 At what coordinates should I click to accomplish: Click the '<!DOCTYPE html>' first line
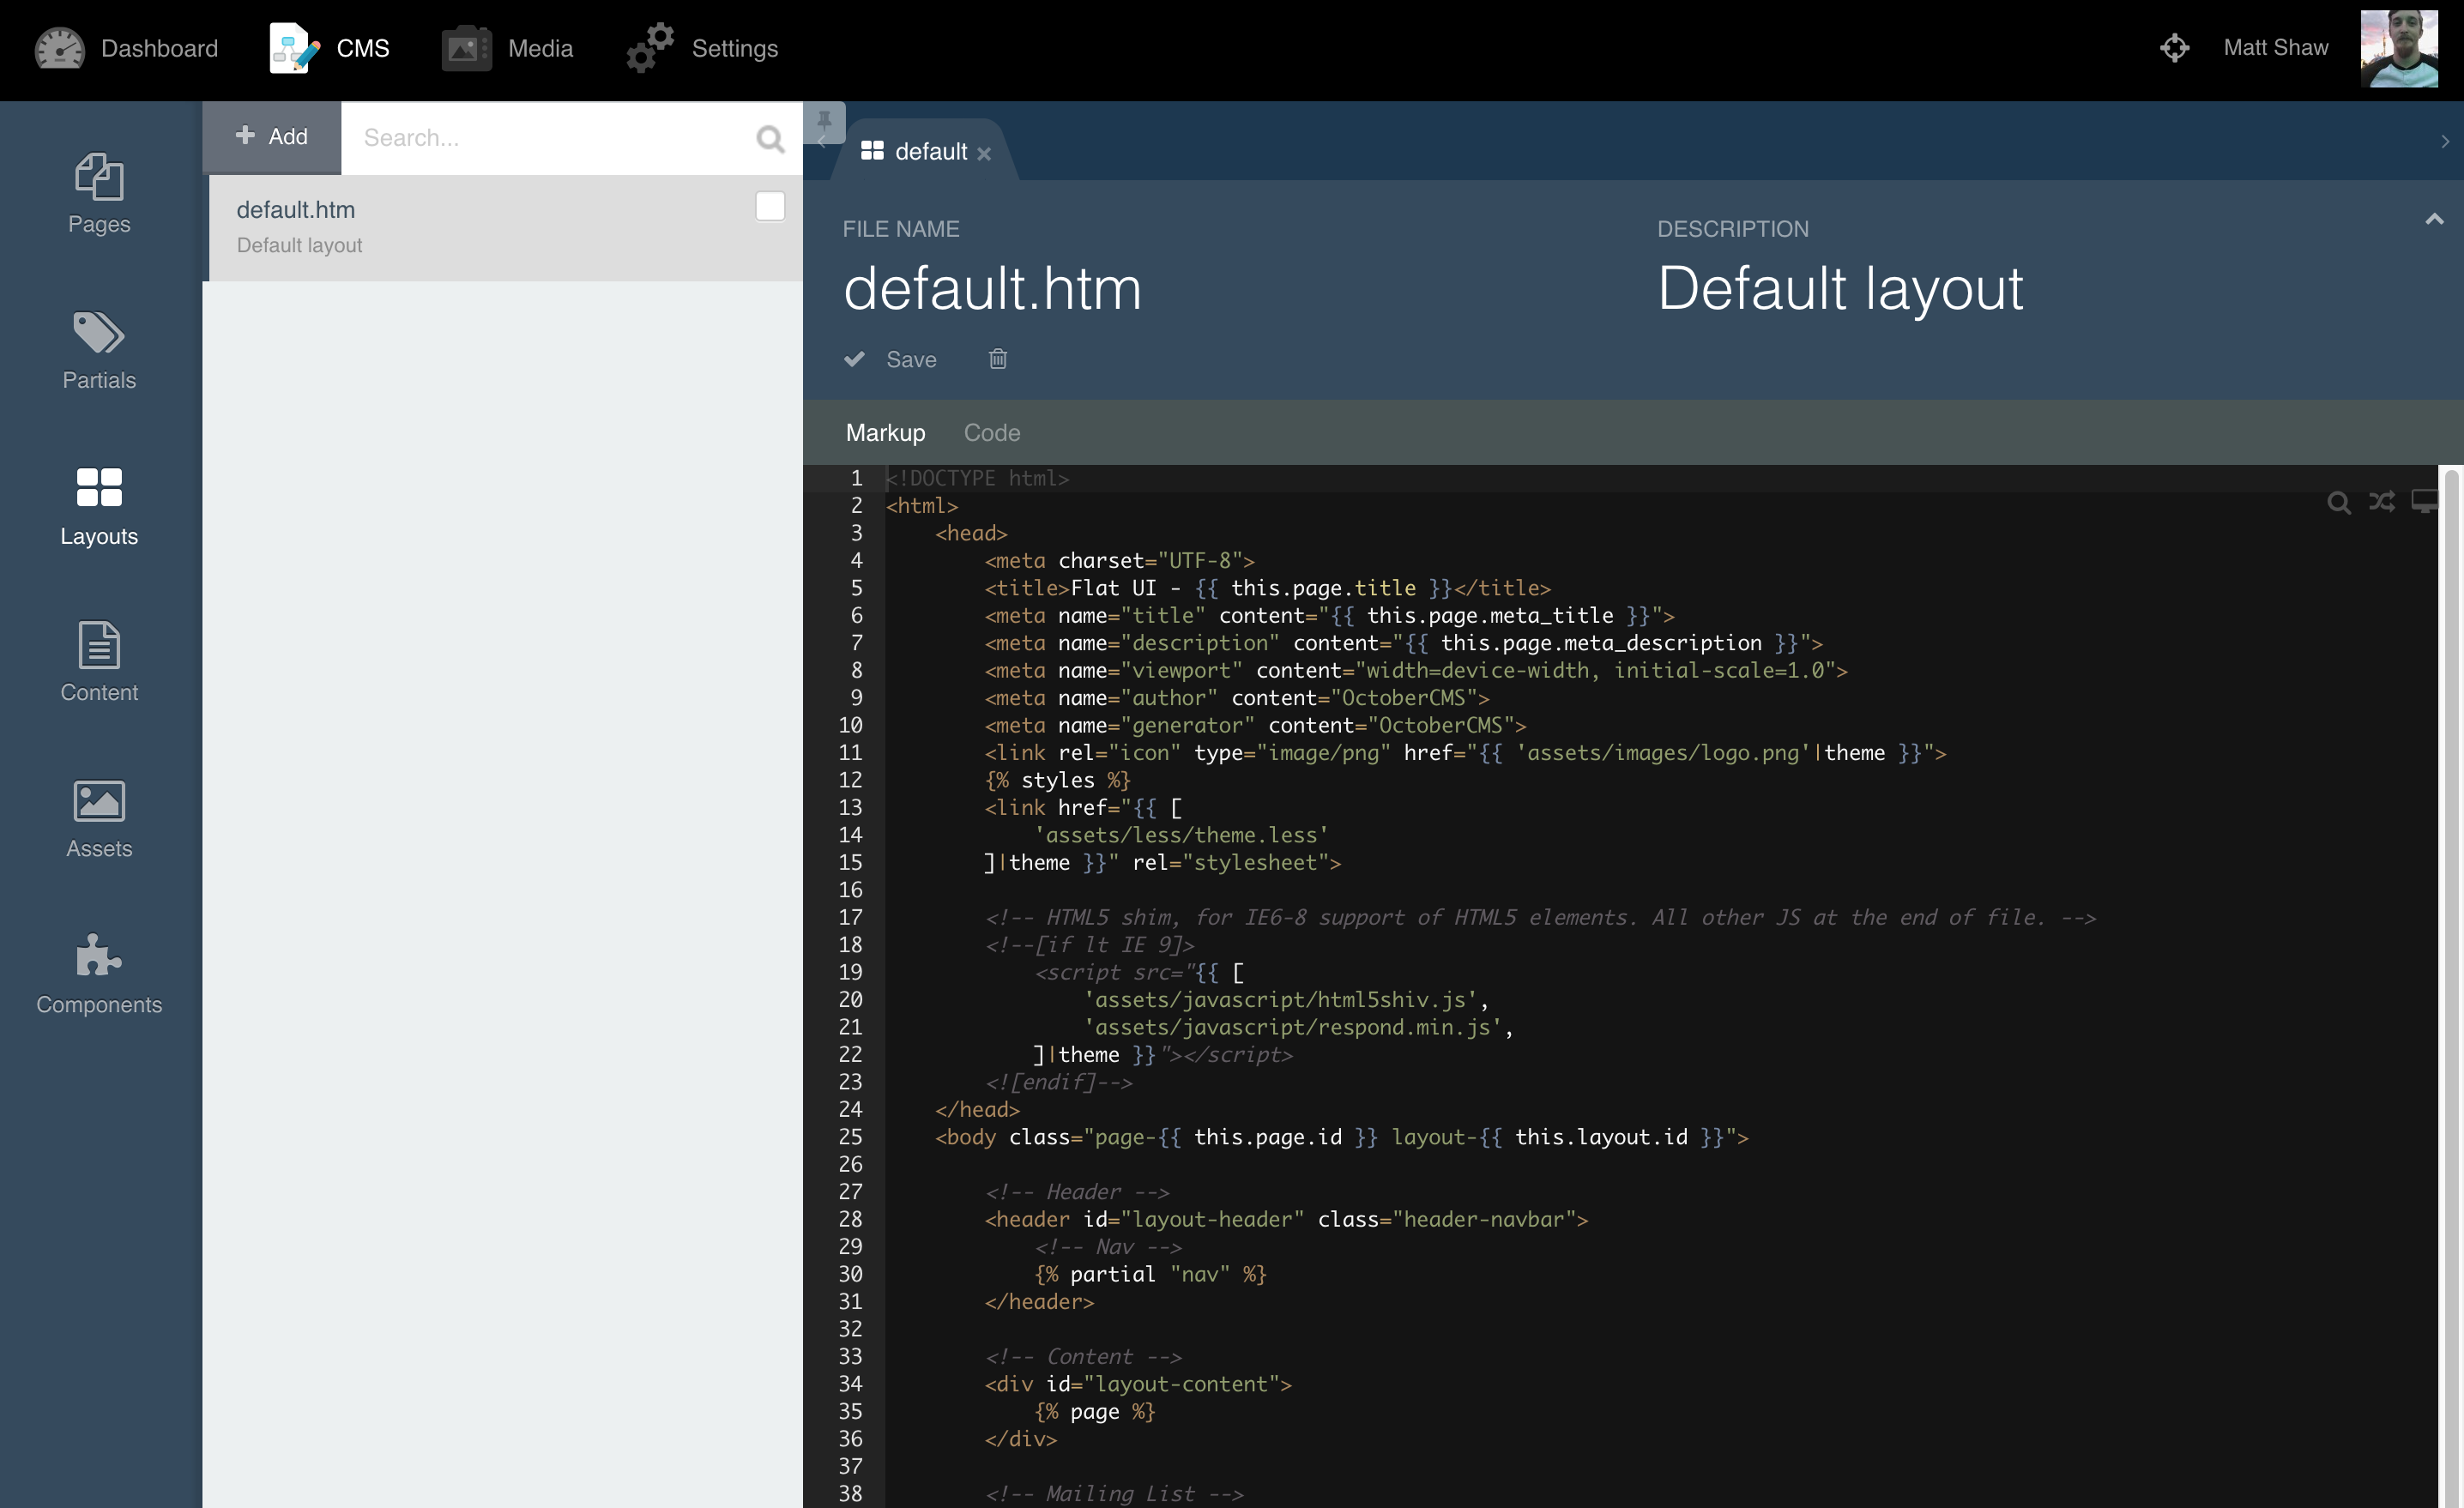click(x=977, y=478)
